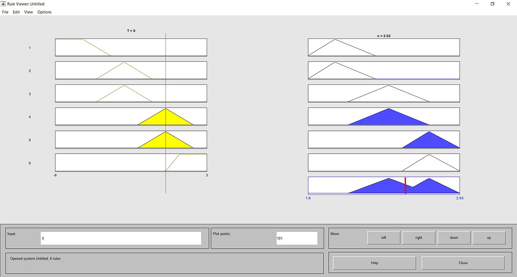Click the MATLAB icon in title bar
The width and height of the screenshot is (517, 277).
point(4,4)
